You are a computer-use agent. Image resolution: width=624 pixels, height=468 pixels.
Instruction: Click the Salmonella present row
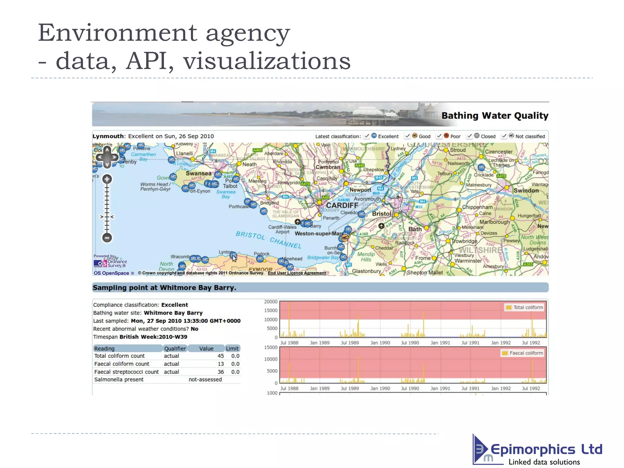coord(167,380)
